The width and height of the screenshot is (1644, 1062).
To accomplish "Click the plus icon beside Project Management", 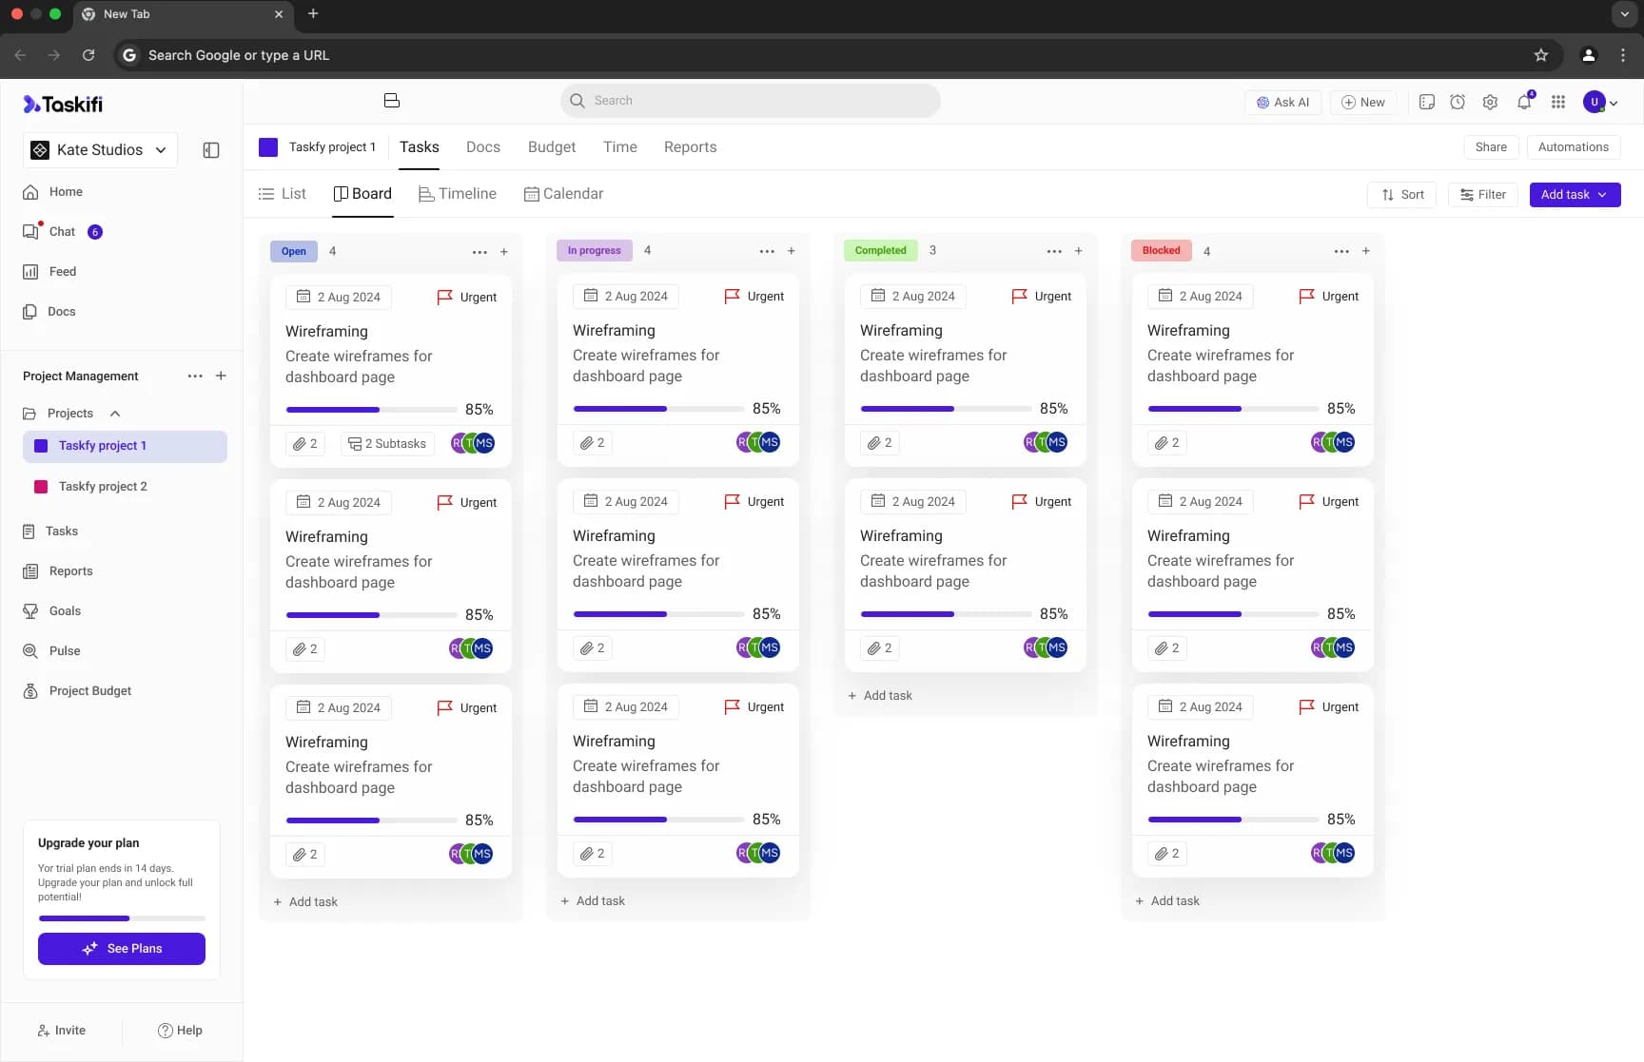I will (x=221, y=376).
